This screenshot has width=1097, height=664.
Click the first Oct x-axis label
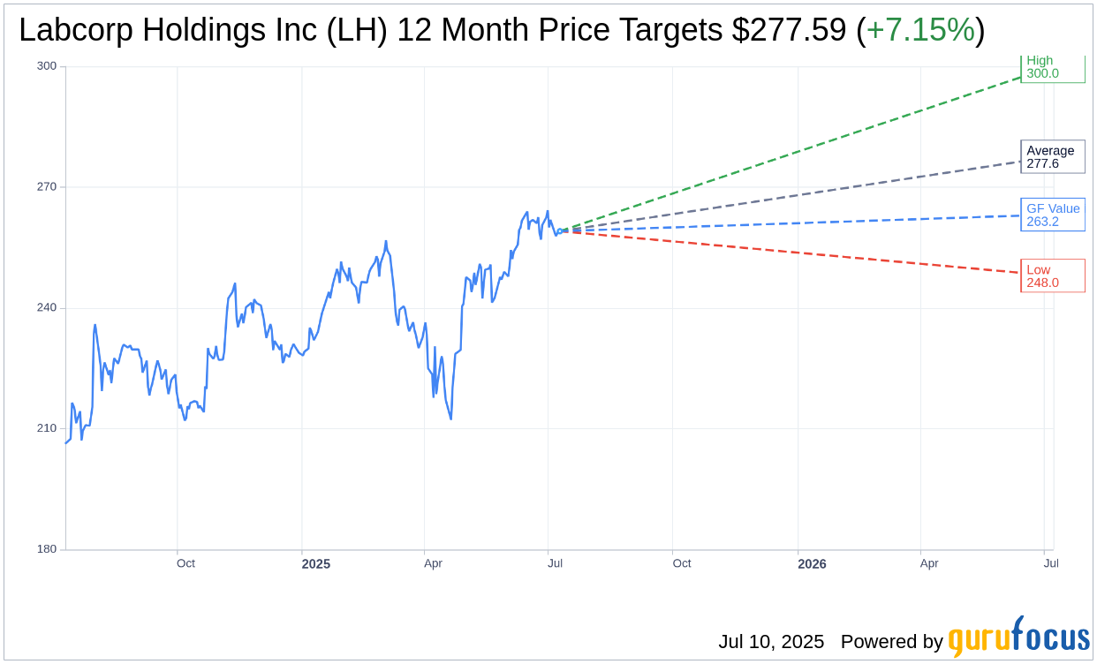[185, 563]
